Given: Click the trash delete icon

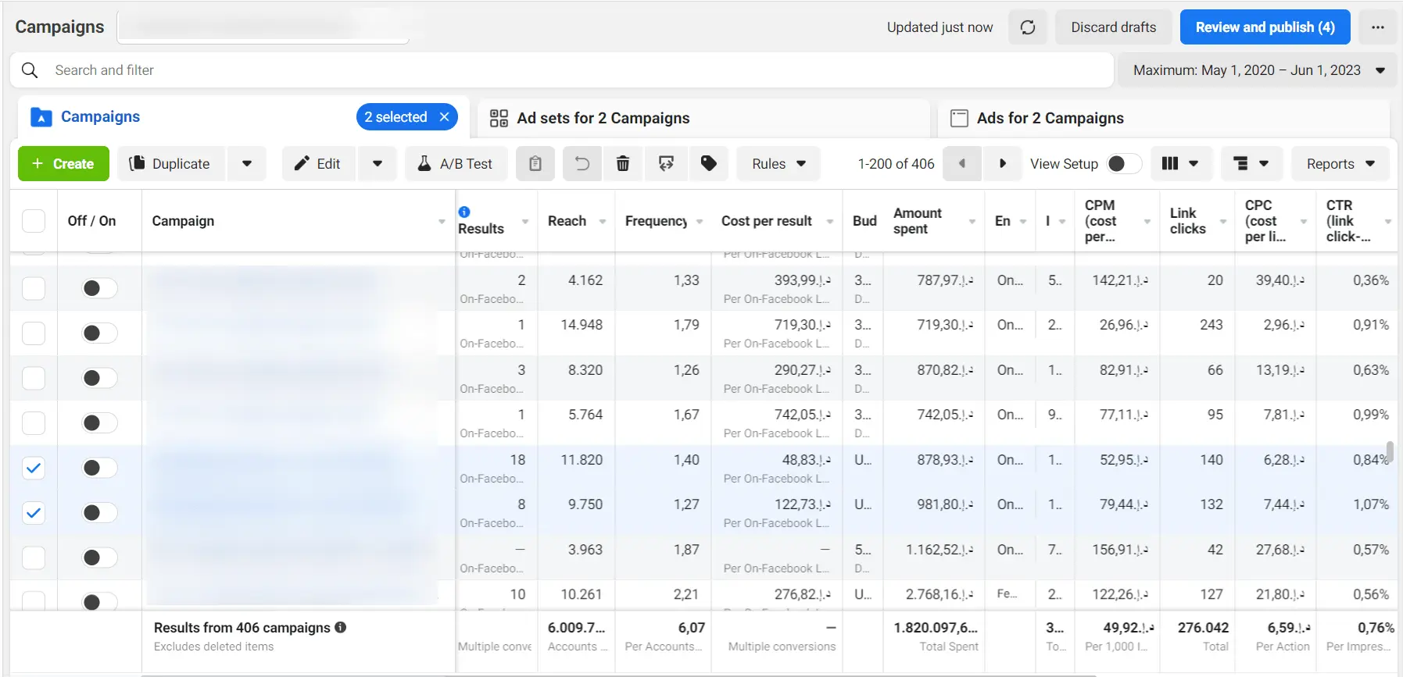Looking at the screenshot, I should click(623, 164).
